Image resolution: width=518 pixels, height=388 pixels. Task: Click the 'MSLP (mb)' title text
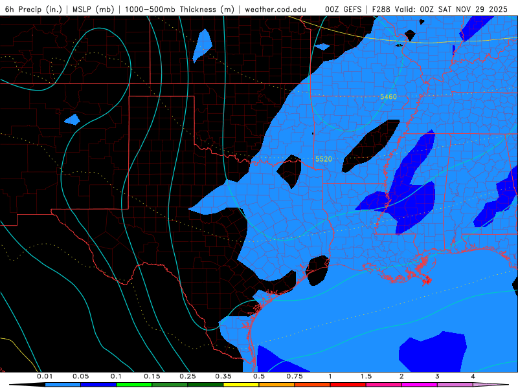click(93, 9)
